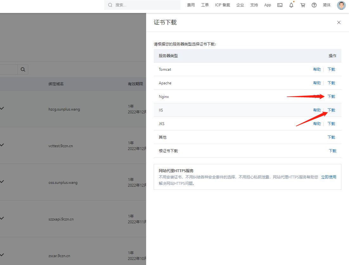
Task: Download the JKS certificate
Action: 331,124
